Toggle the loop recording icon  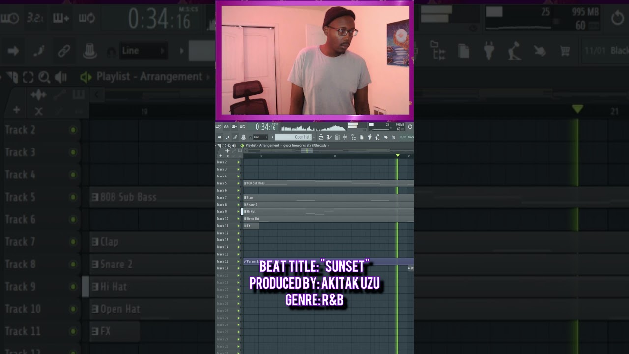242,127
